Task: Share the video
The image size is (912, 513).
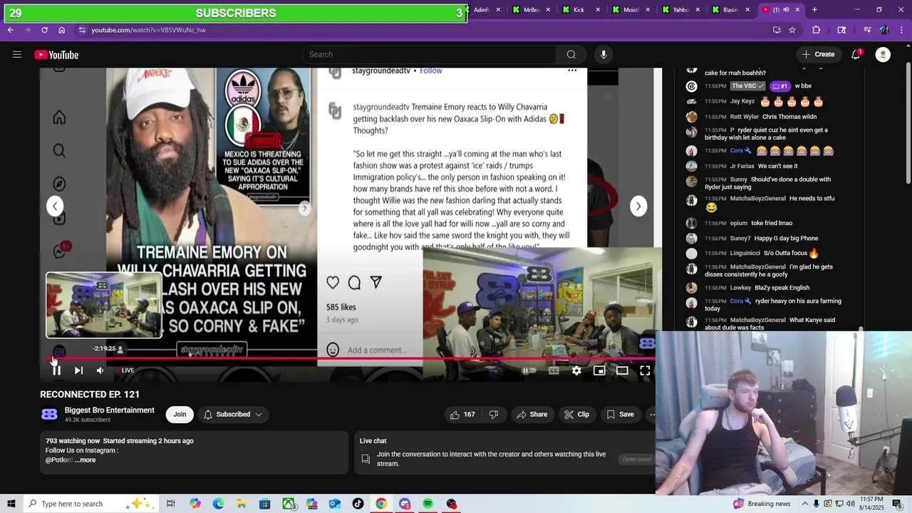Action: pyautogui.click(x=532, y=415)
